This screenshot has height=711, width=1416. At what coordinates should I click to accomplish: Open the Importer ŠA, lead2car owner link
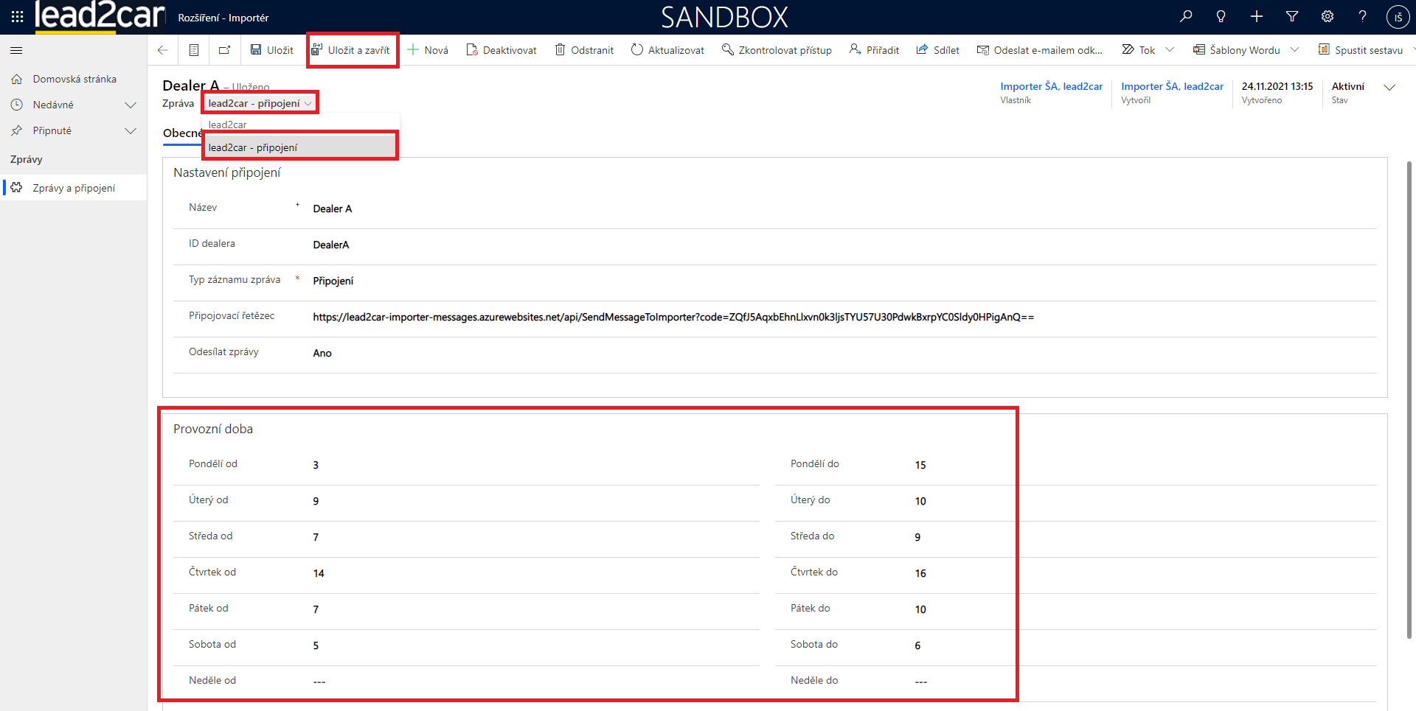pyautogui.click(x=1051, y=86)
